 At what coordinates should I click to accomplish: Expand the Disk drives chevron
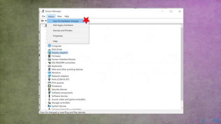coord(46,49)
